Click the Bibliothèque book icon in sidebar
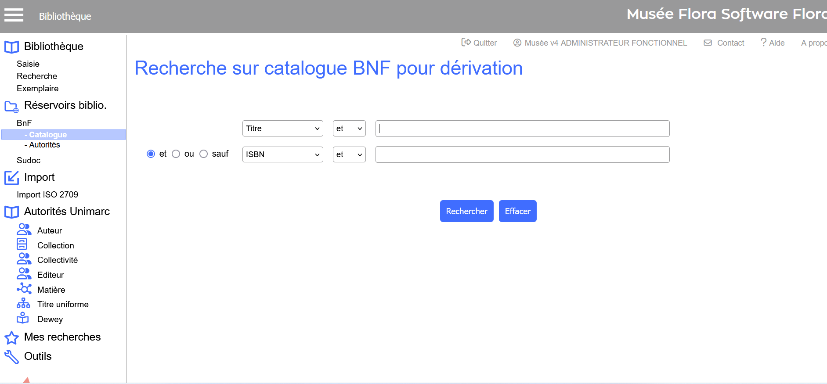The image size is (827, 384). tap(12, 47)
